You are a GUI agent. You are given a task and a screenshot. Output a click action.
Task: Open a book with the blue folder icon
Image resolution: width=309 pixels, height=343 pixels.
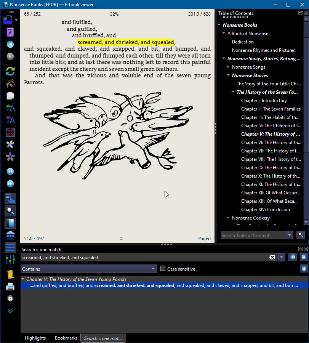click(x=8, y=20)
